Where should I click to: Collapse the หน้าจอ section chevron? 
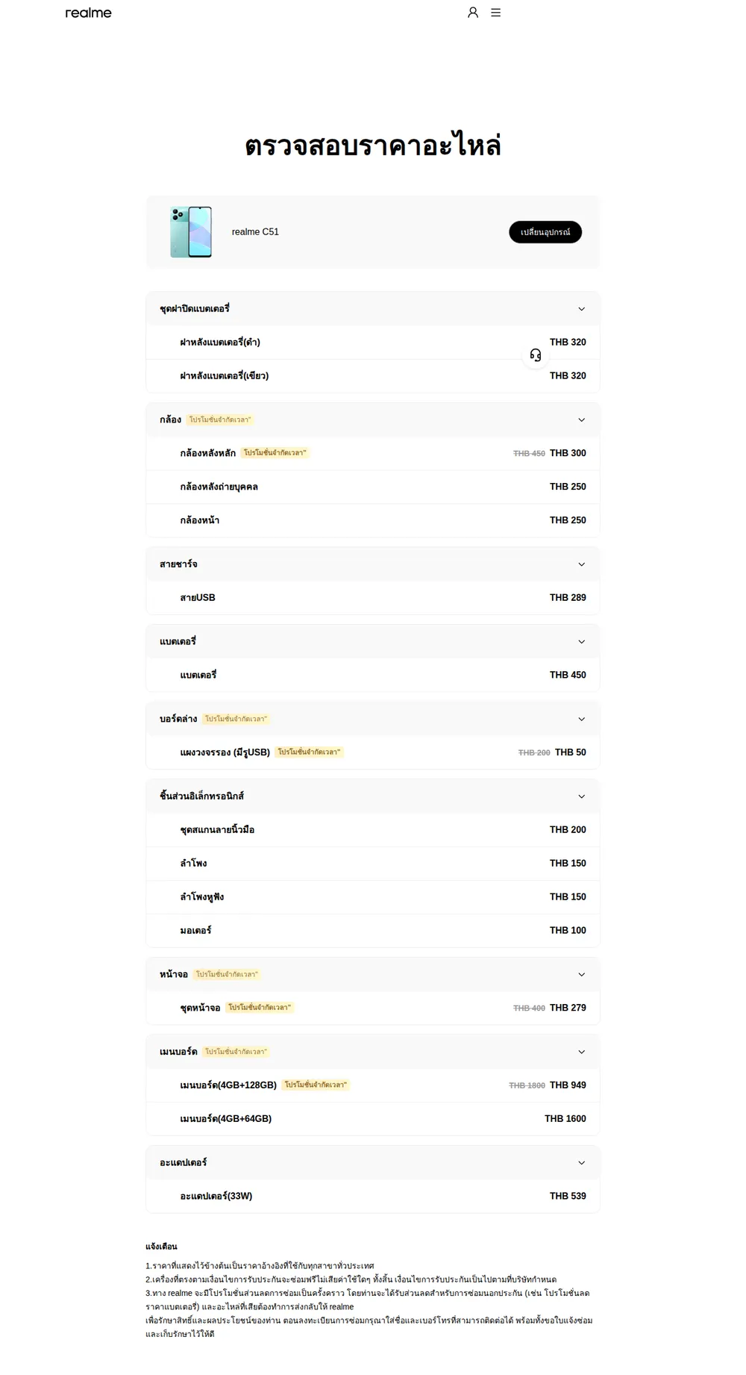pos(582,975)
